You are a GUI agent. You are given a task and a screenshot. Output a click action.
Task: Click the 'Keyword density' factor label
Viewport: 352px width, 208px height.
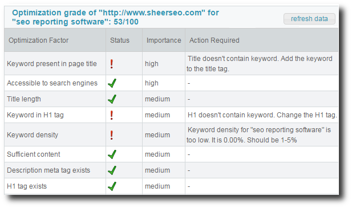click(33, 135)
